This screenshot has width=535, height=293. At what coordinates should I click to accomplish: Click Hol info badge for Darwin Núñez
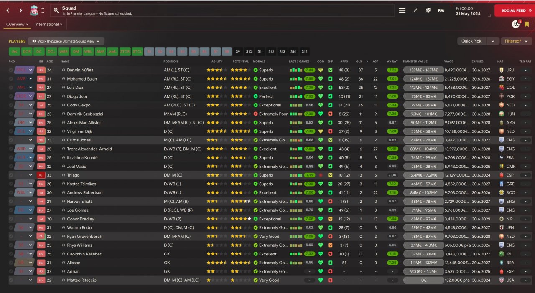pyautogui.click(x=41, y=70)
